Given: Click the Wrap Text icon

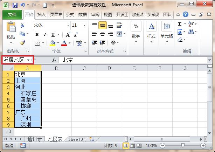Looking at the screenshot, I should point(119,25).
